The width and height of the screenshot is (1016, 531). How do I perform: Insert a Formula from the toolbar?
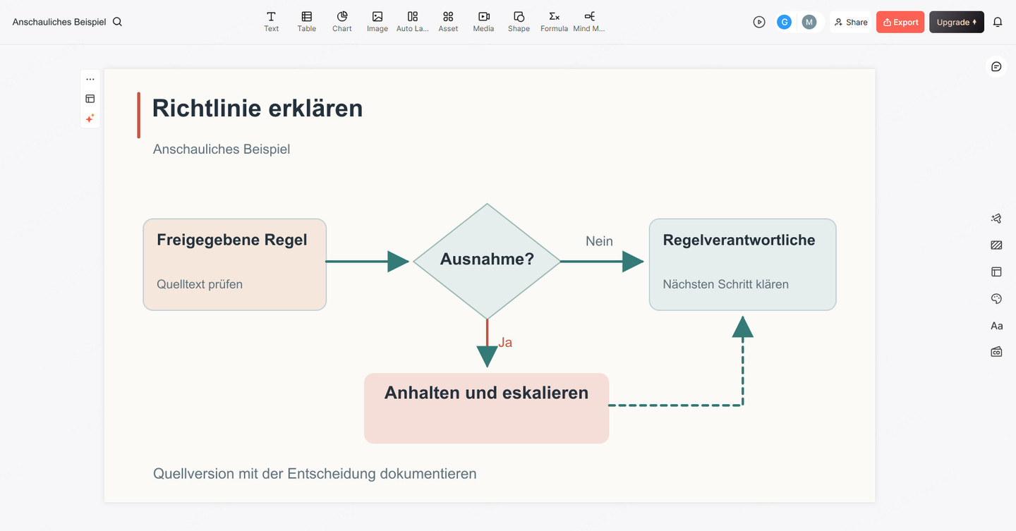(x=554, y=21)
